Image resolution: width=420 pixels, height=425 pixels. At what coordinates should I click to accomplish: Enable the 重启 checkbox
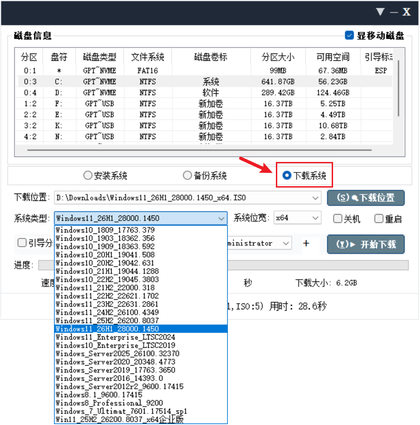[379, 219]
